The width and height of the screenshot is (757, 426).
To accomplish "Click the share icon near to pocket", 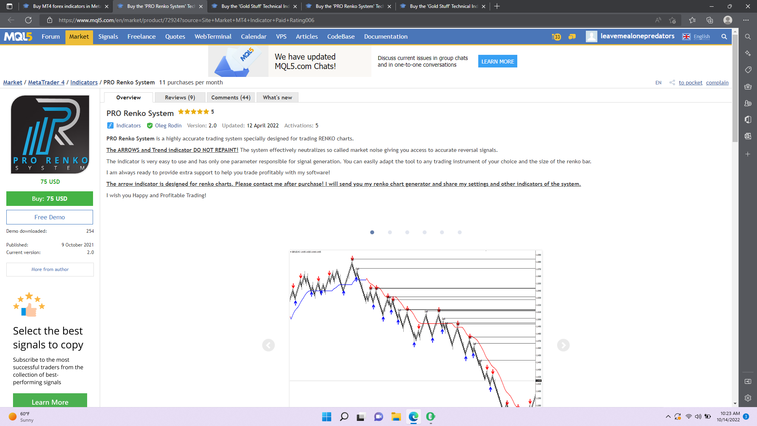I will click(672, 82).
